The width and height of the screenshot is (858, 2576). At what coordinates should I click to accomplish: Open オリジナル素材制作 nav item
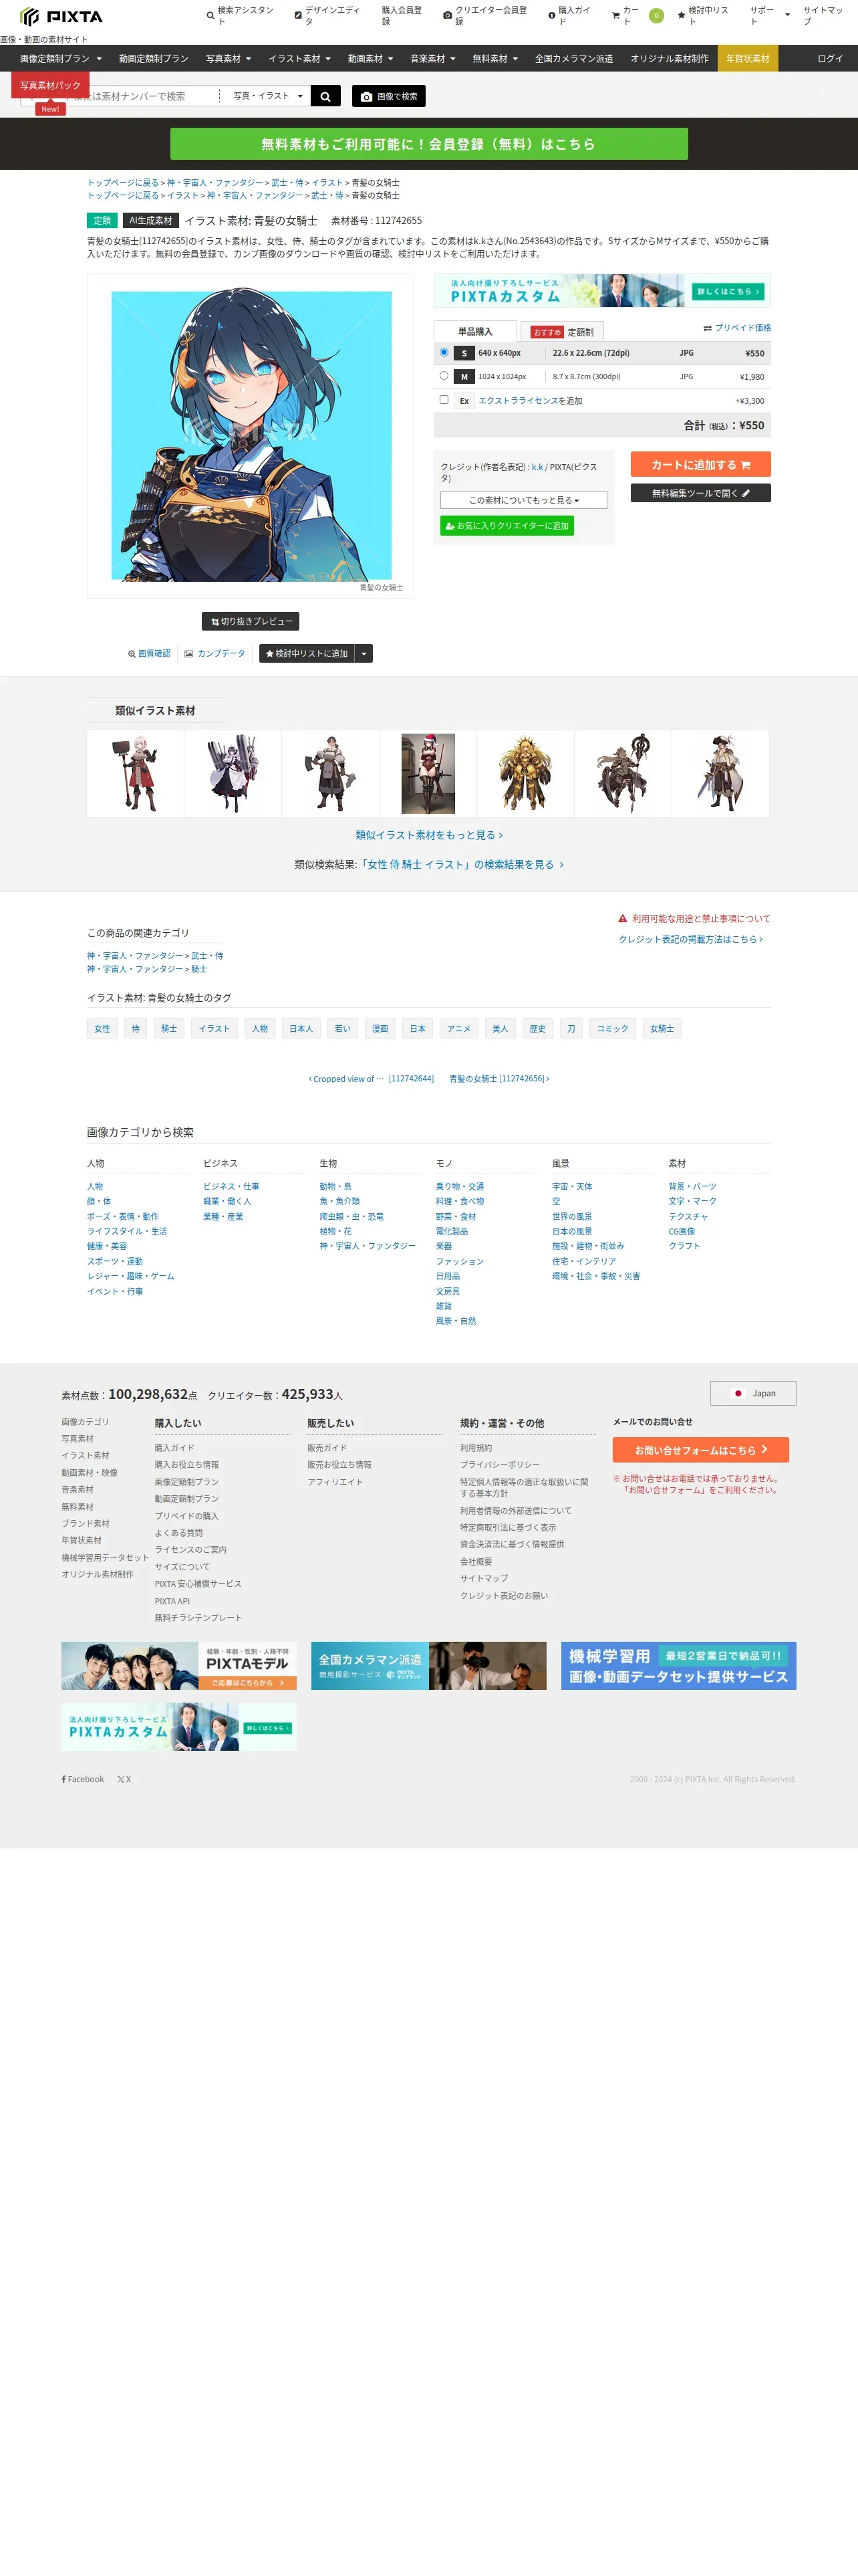pos(669,58)
